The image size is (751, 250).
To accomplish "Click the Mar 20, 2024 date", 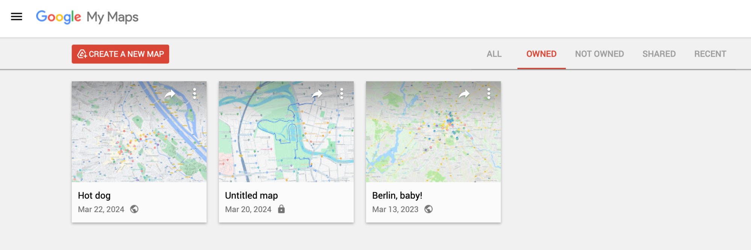I will pos(248,209).
